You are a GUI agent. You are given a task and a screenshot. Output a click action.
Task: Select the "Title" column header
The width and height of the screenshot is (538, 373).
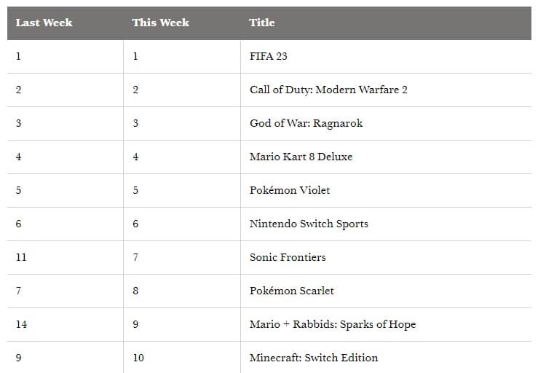coord(262,23)
